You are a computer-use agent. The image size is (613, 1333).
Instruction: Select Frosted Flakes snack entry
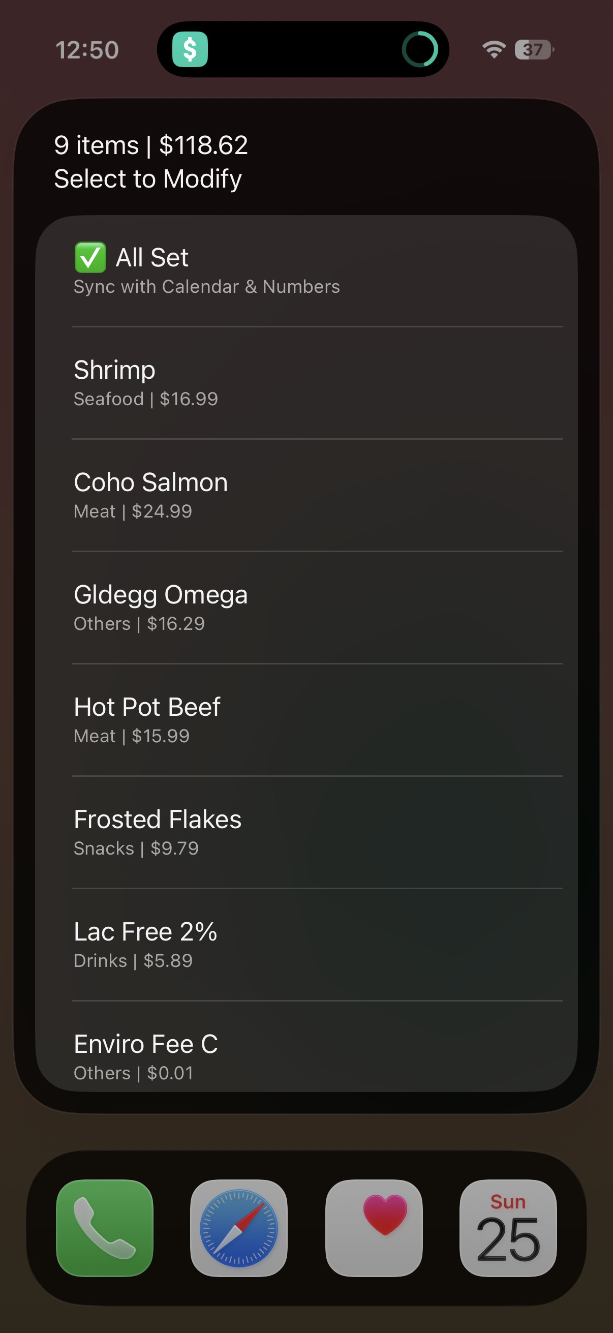[306, 832]
